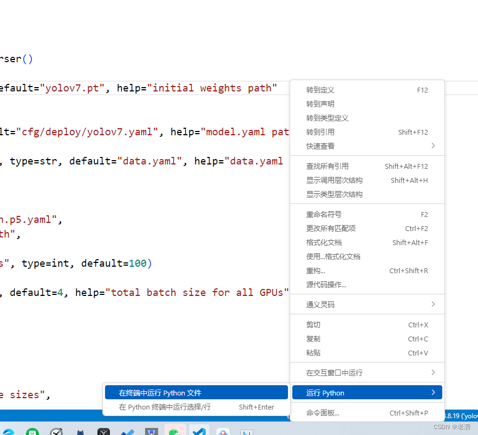Open WeChat from the taskbar
478x435 pixels.
[175, 431]
